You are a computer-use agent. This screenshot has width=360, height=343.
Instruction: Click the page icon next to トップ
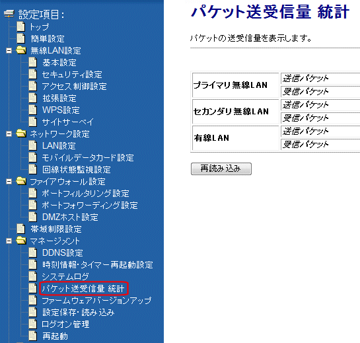point(21,26)
